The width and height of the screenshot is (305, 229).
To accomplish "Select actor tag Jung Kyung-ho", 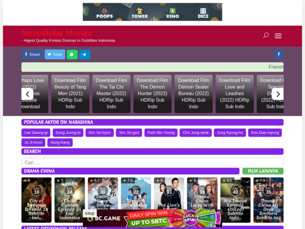I will (x=230, y=133).
